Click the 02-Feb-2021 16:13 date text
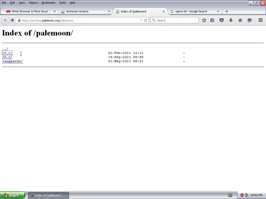Screen dimensions: 266x199 click(126, 53)
